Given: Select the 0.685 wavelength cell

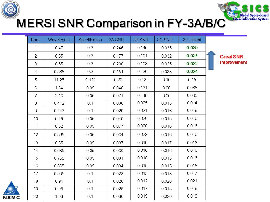Looking at the screenshot, I should [x=59, y=151].
